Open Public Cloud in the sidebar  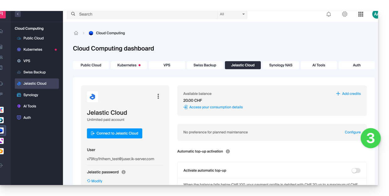[x=37, y=38]
